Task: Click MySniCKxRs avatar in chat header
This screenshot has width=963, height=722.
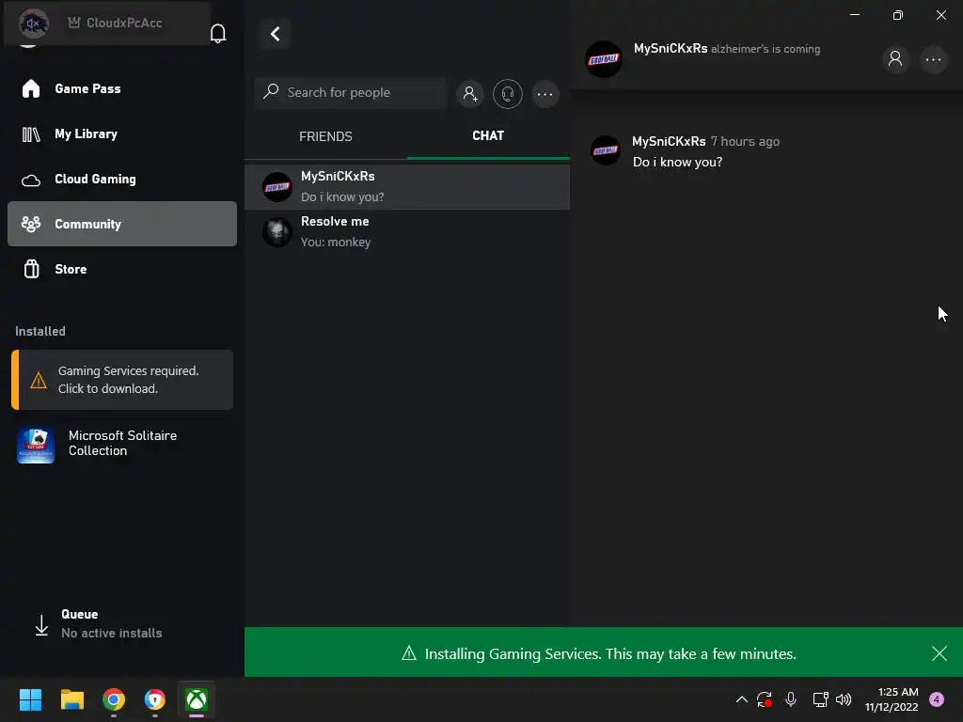Action: (604, 59)
